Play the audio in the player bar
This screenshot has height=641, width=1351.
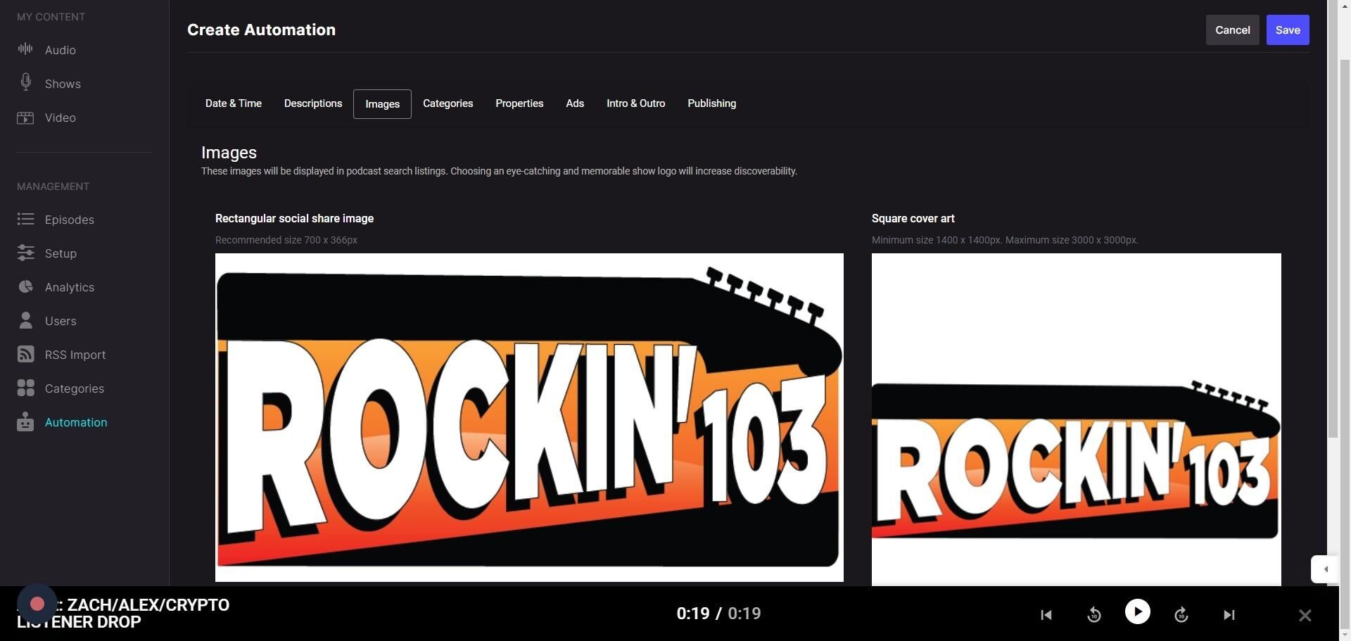point(1138,611)
